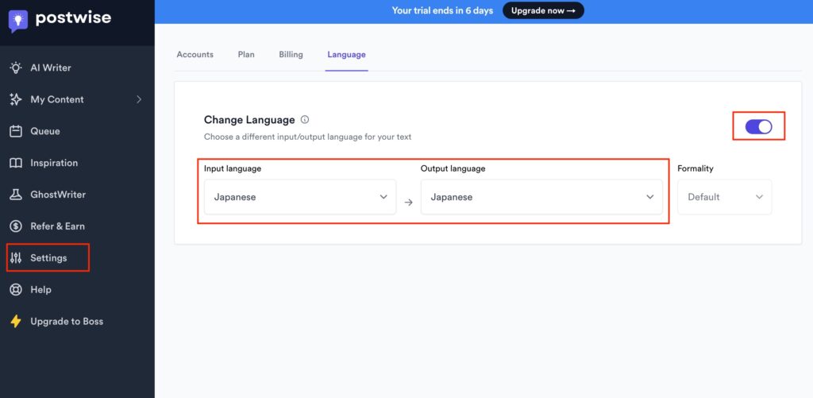Click the Postwise logo icon

[18, 20]
